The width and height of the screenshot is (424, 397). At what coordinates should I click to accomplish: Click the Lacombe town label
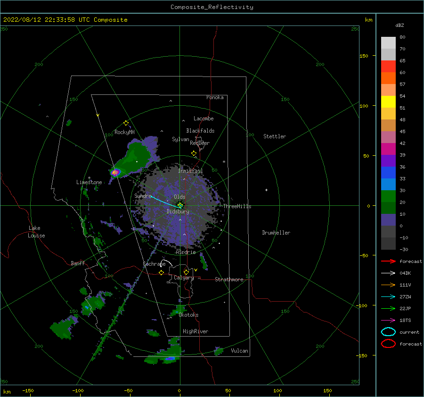point(204,118)
